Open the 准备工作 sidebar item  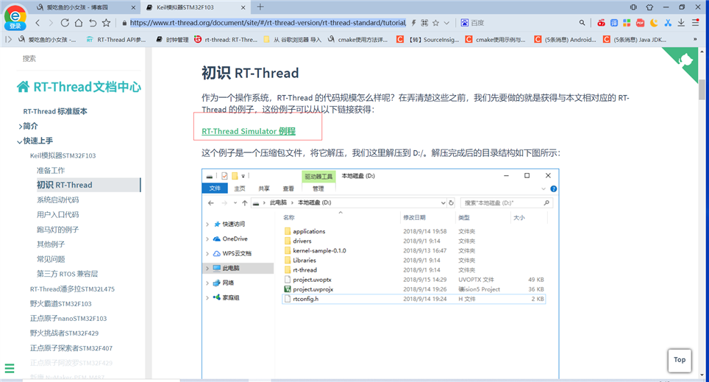[x=51, y=170]
